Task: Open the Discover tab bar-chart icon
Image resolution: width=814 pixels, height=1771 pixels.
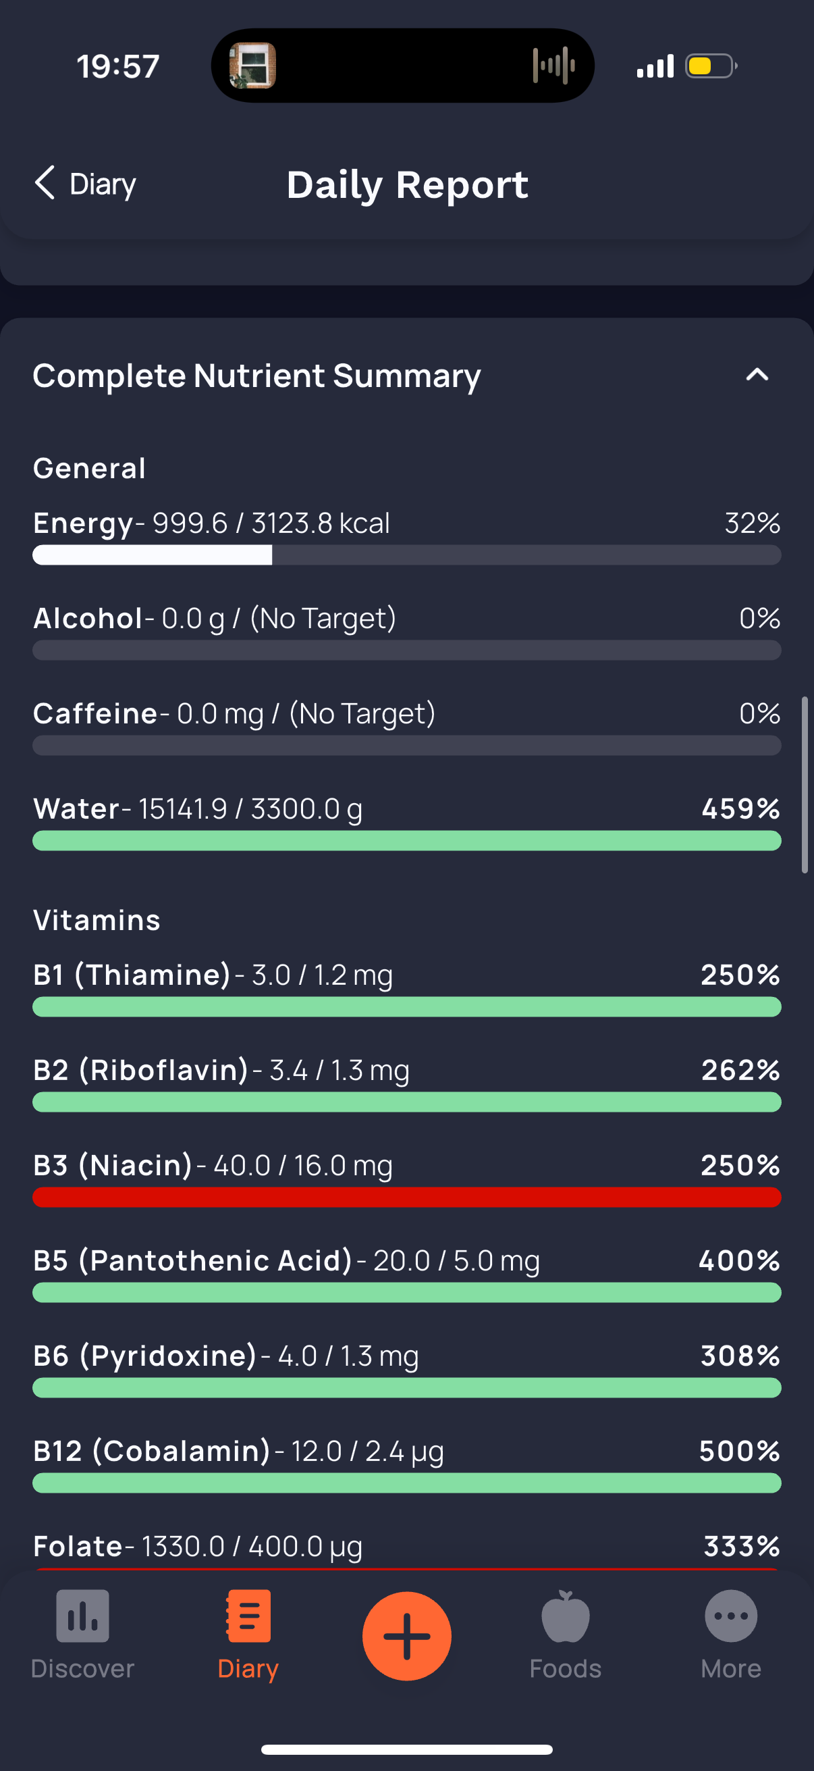Action: [82, 1616]
